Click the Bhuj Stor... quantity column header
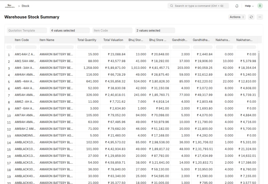The image size is (268, 184). point(136,40)
